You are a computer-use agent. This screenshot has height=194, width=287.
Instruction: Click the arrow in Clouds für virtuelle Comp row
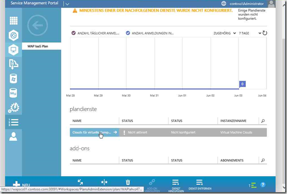tap(115, 132)
